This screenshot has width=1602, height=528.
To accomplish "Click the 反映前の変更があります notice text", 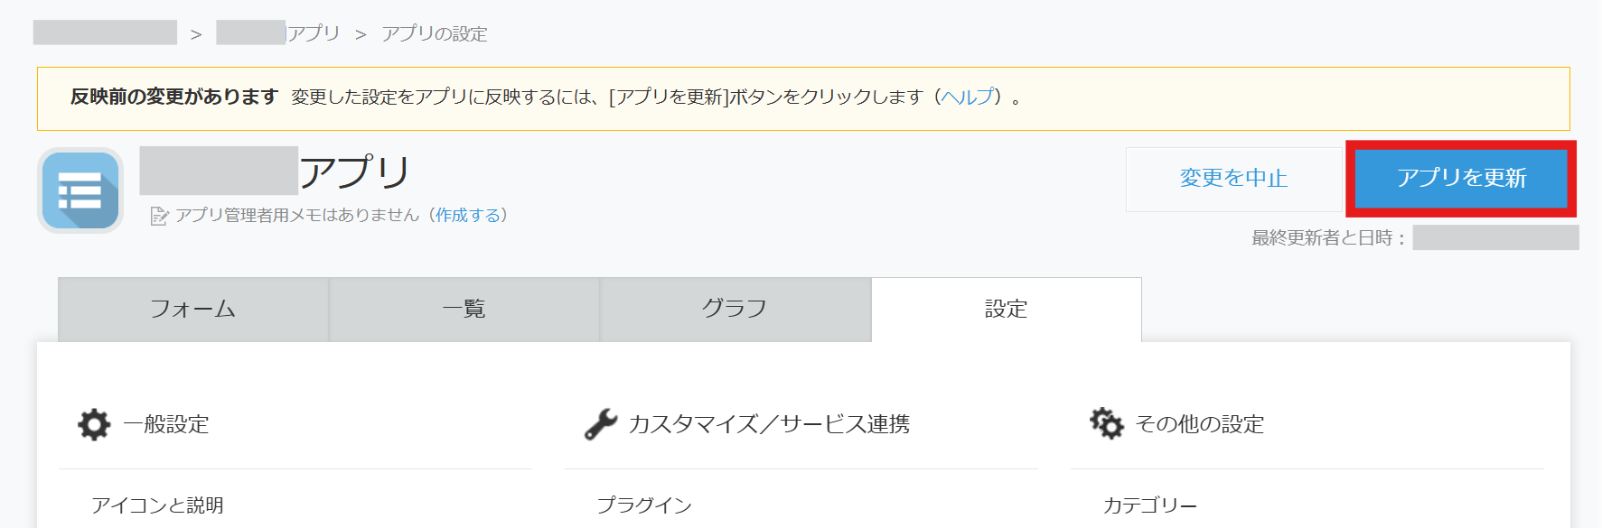I will 174,97.
